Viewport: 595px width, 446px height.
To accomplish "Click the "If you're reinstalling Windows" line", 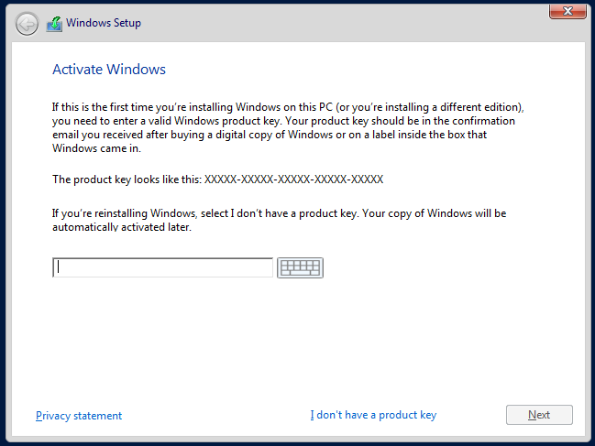I will (279, 213).
